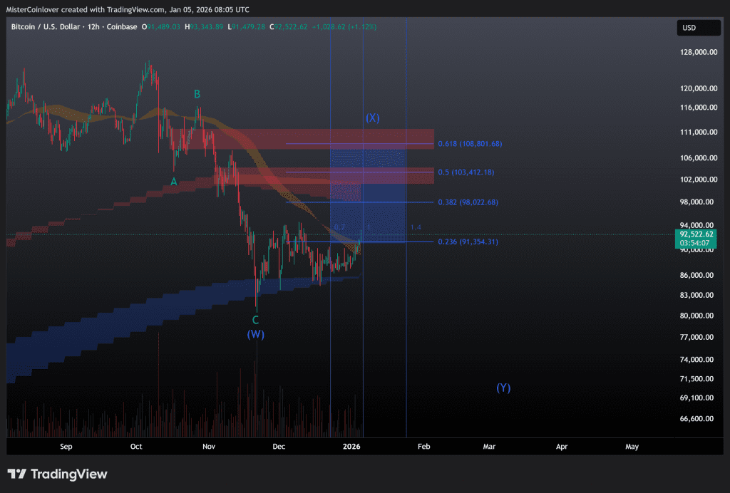
Task: Click the green B wave label
Action: point(197,94)
